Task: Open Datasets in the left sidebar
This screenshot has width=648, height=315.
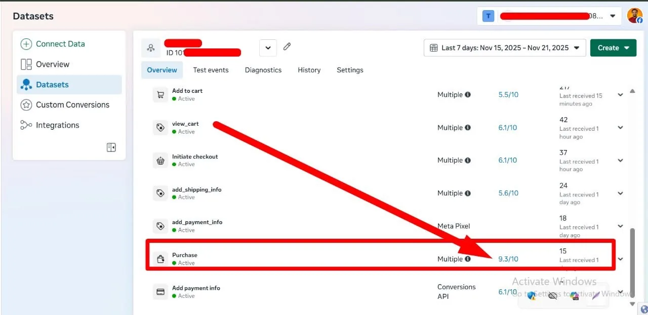Action: (x=69, y=84)
